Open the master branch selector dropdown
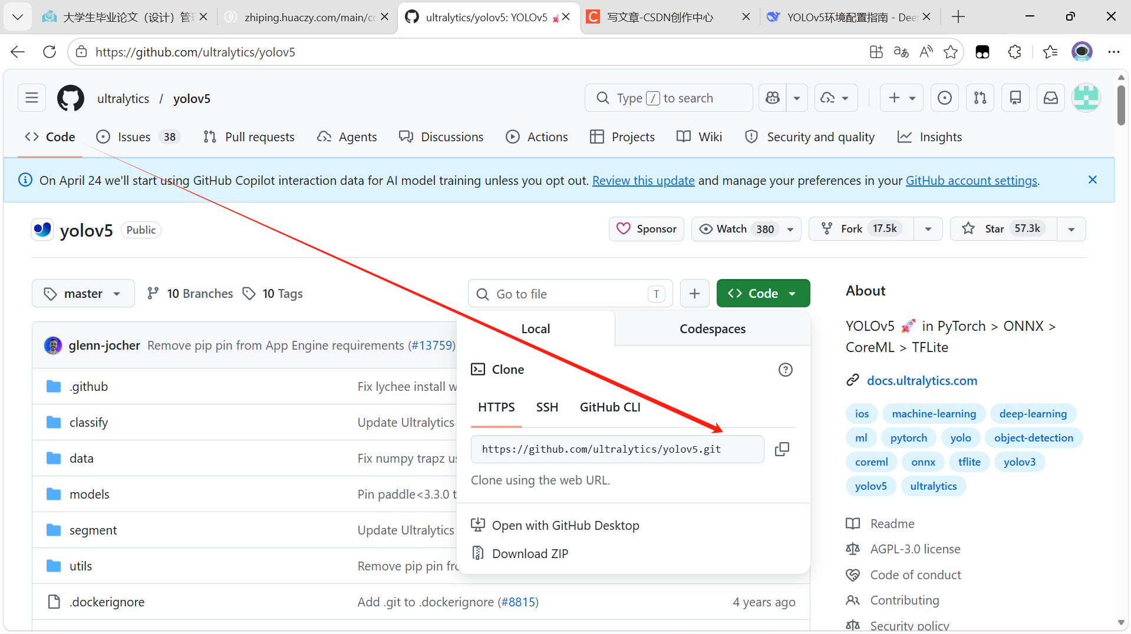 click(x=83, y=293)
